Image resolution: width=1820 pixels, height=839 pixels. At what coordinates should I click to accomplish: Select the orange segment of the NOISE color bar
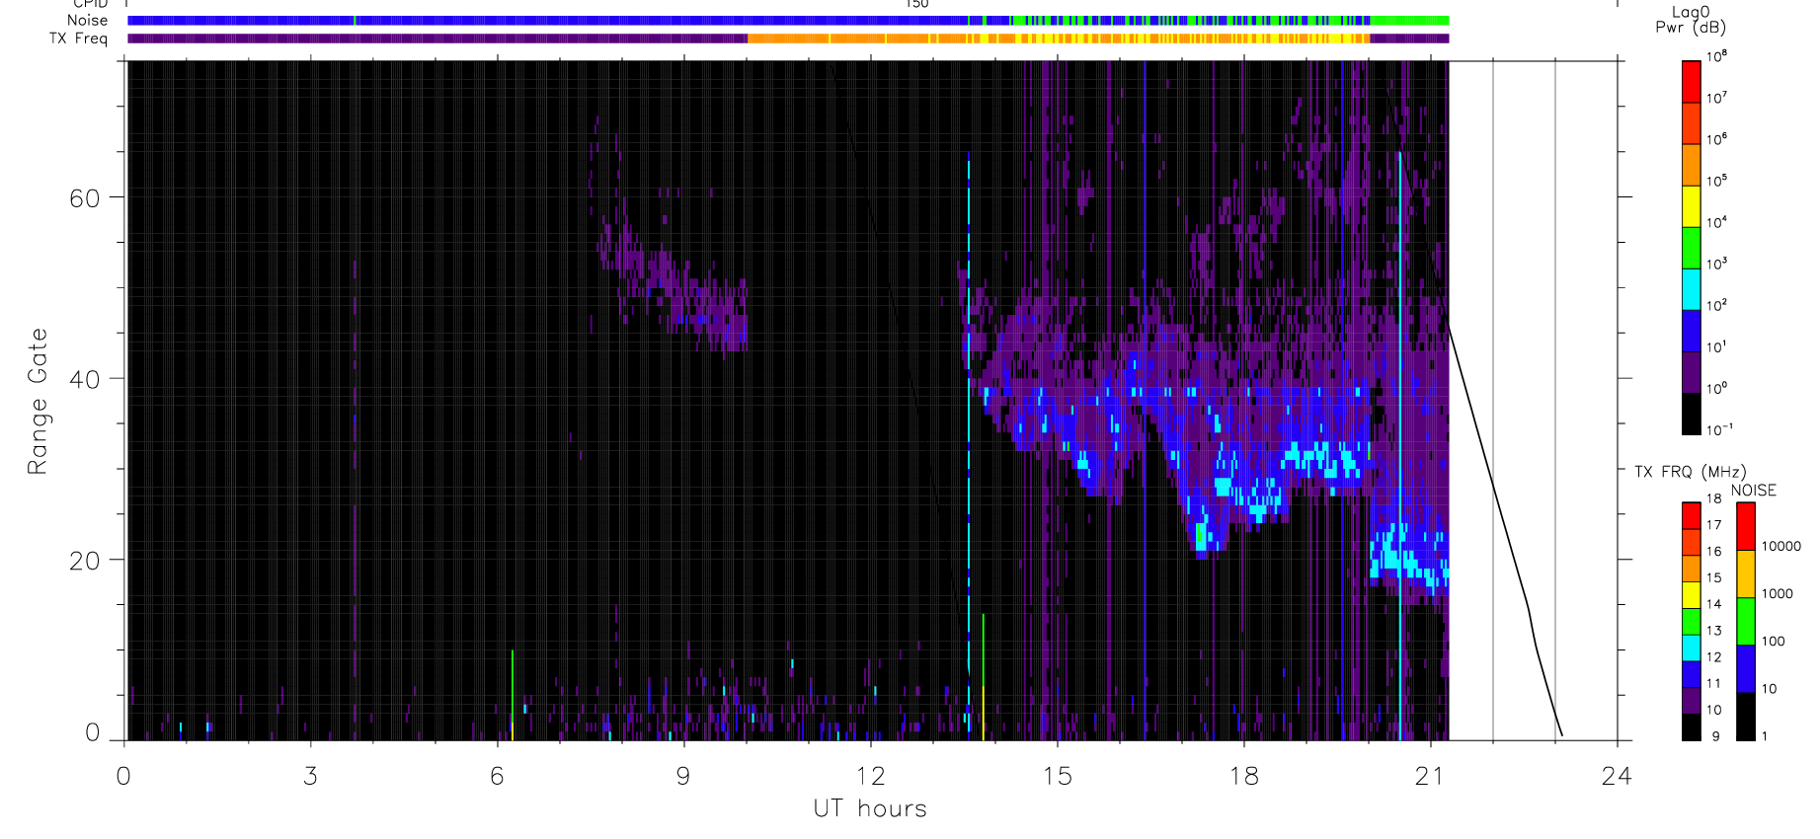1746,574
